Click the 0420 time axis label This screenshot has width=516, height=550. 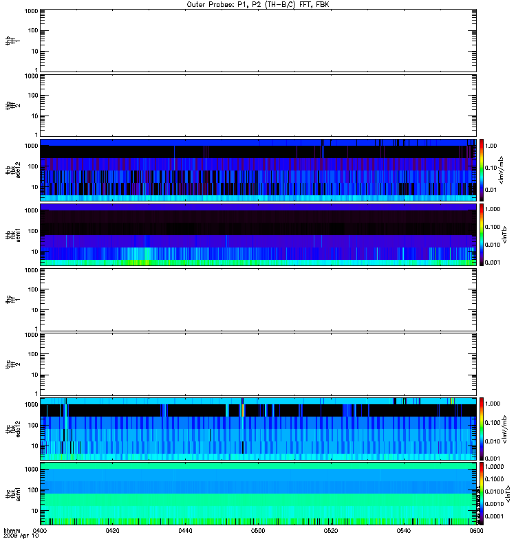point(112,531)
